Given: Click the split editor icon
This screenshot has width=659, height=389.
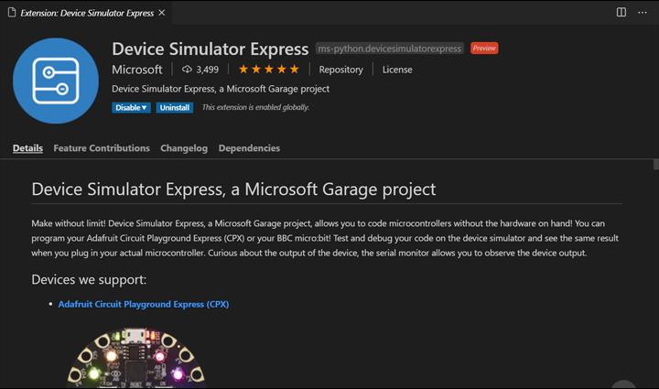Looking at the screenshot, I should [x=621, y=12].
